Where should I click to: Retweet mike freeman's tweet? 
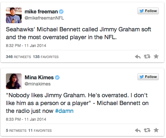point(147,56)
